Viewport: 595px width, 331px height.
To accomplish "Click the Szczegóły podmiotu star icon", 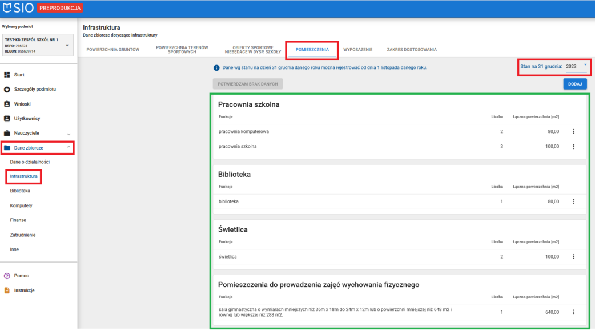I will click(7, 90).
